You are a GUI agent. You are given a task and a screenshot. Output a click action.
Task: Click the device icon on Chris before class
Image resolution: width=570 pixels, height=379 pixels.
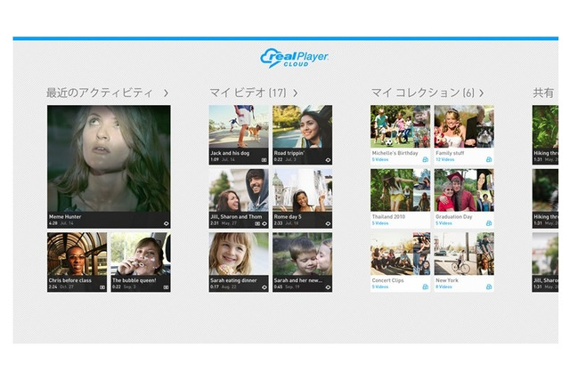click(x=102, y=287)
